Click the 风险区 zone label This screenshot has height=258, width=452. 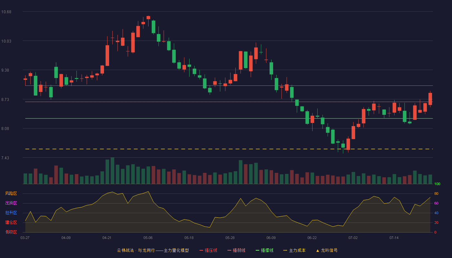pos(11,193)
